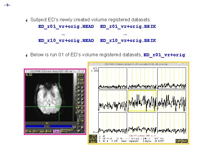Click the 'i' row down arrow
Screen dimensions: 207x155
(79, 103)
